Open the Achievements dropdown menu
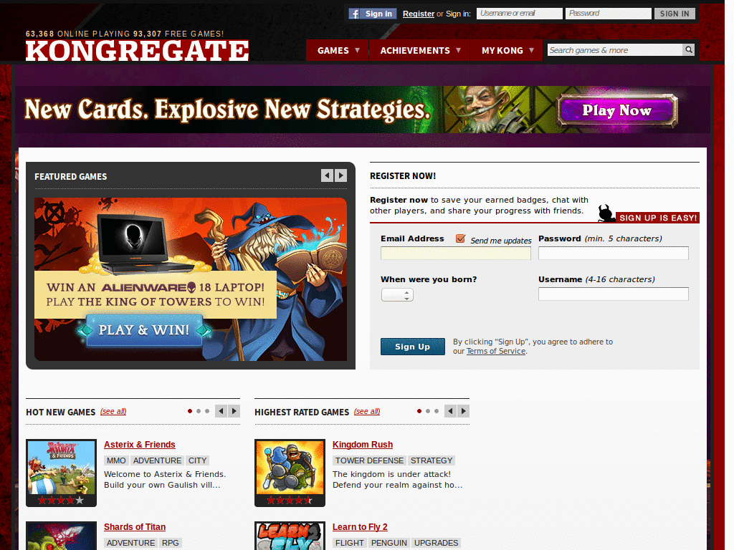The height and width of the screenshot is (550, 734). (420, 50)
